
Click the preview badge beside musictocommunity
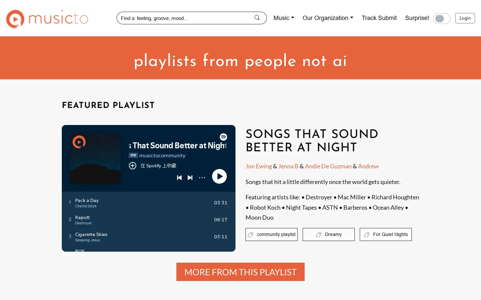pos(133,155)
